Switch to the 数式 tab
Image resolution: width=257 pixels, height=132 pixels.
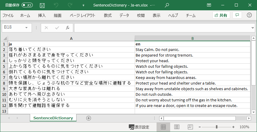tap(108, 16)
